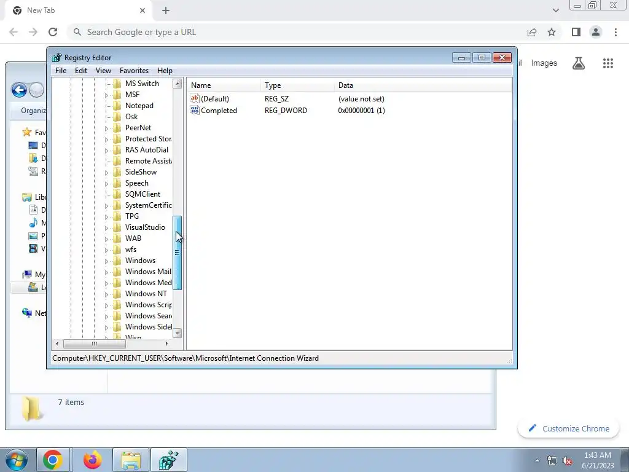Screen dimensions: 629x472
Task: Select the Windows Media key folder icon
Action: coord(117,283)
